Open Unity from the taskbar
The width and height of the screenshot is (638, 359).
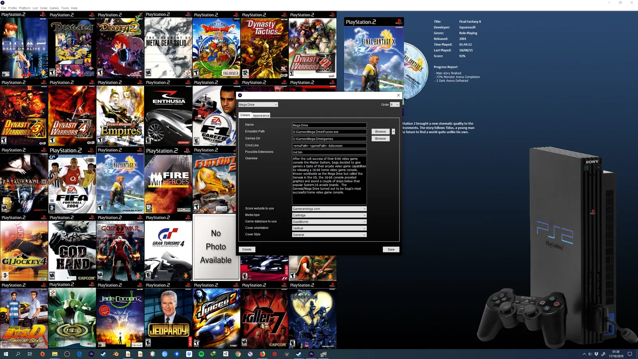coord(226,354)
